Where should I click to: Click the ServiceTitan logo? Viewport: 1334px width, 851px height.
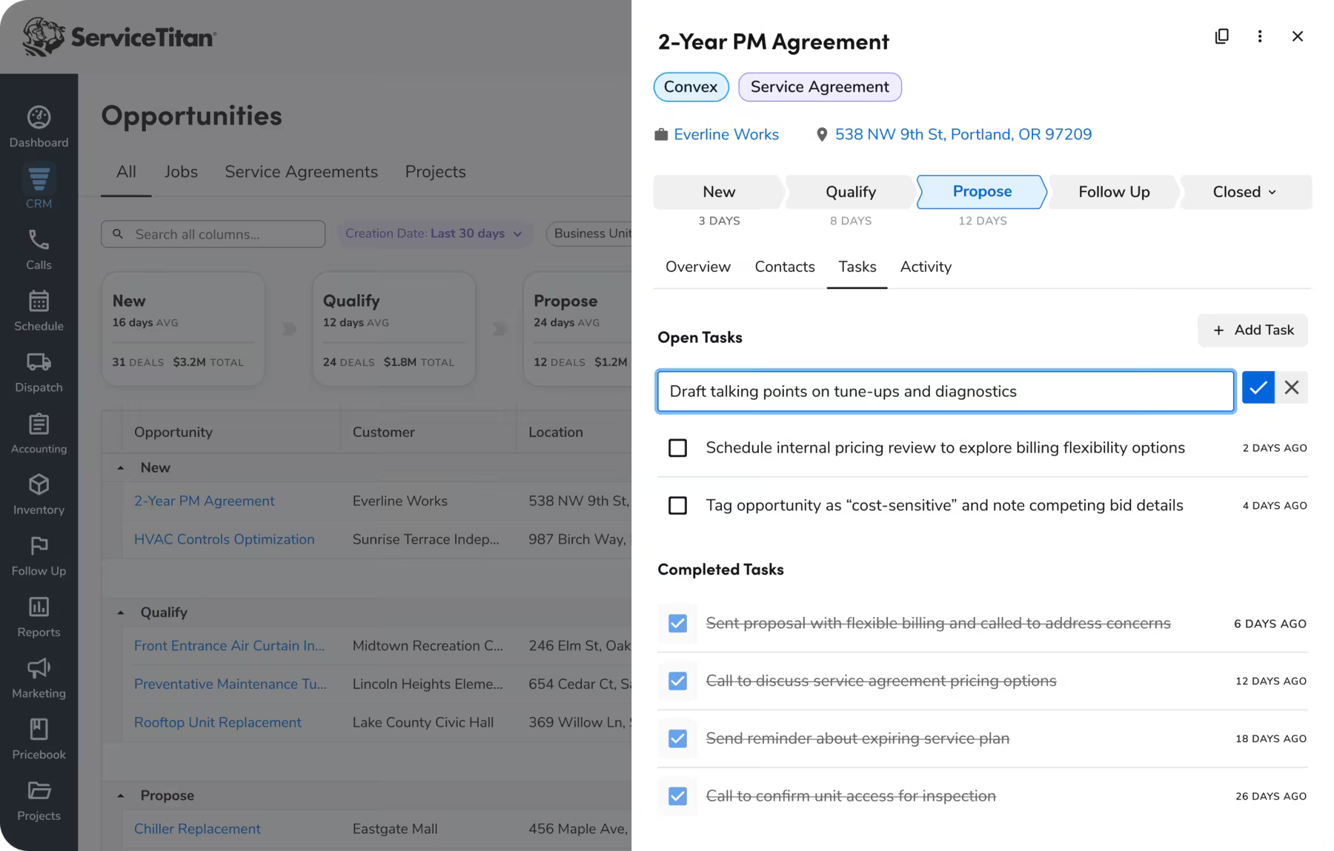click(119, 36)
